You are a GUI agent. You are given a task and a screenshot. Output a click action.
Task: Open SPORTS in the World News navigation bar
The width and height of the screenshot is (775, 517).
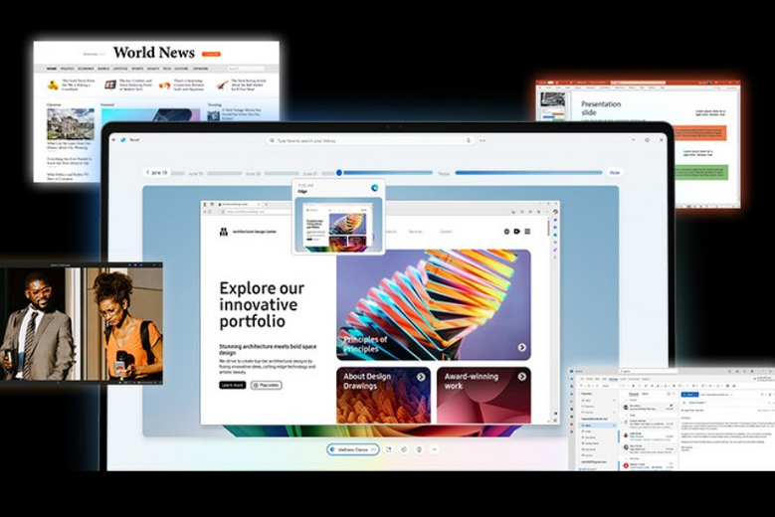[x=137, y=69]
